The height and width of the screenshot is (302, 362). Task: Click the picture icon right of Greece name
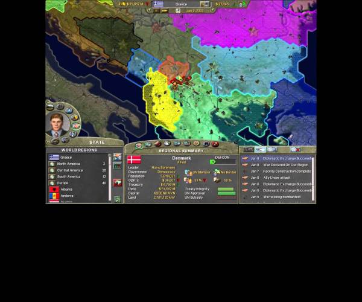205,4
